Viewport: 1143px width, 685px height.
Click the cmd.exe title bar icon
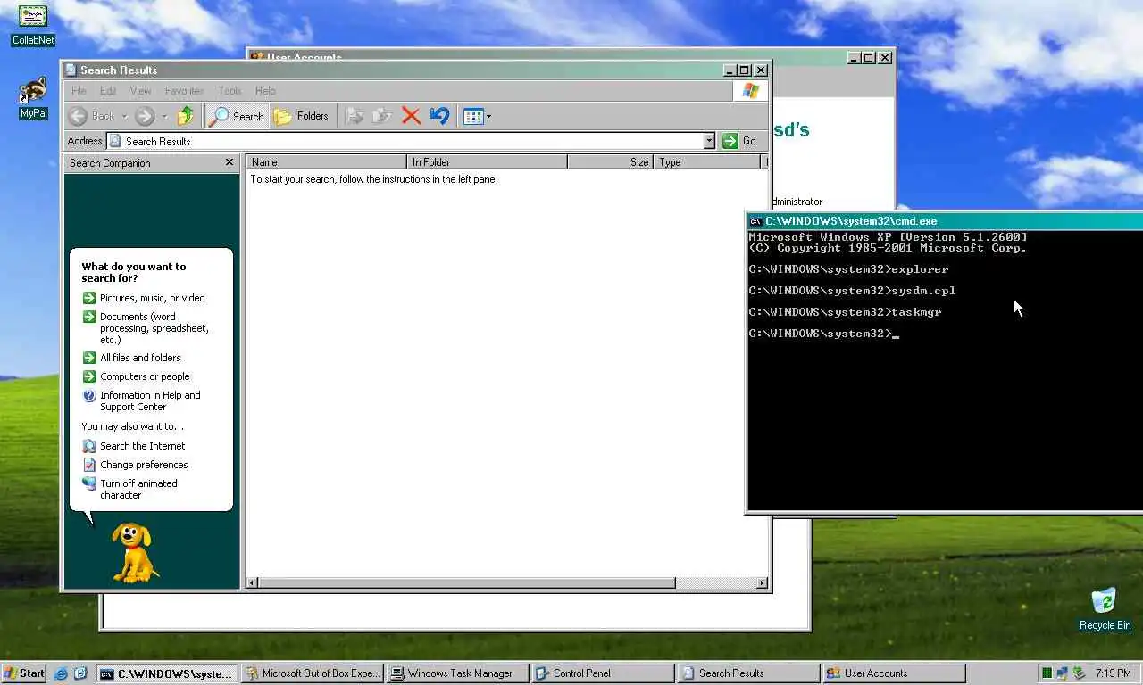coord(755,221)
